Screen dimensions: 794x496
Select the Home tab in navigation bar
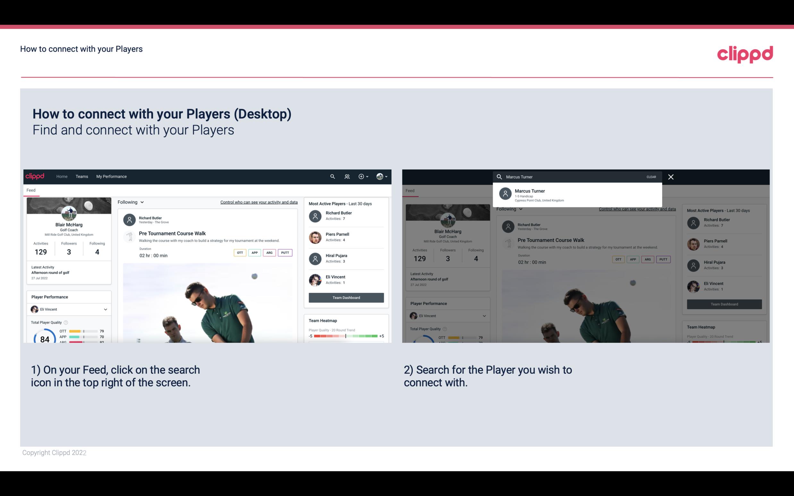61,176
